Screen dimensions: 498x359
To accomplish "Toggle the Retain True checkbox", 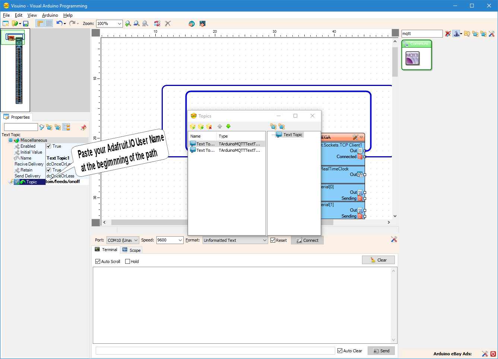I will (49, 170).
